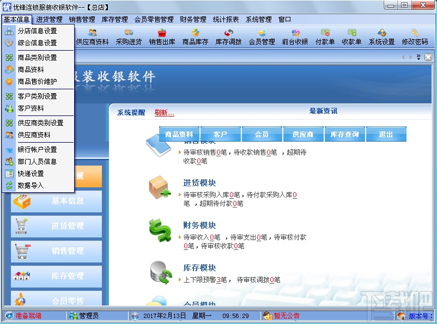Open the 窗口 menu
Viewport: 437px width, 324px height.
click(x=284, y=20)
